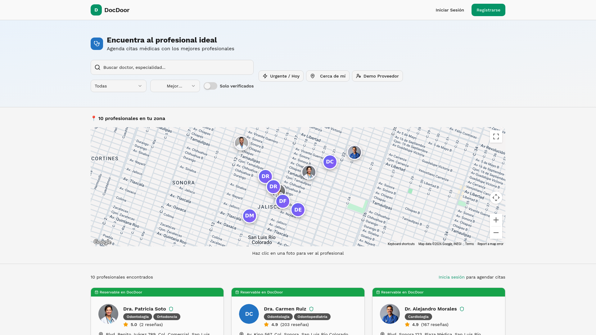Image resolution: width=596 pixels, height=335 pixels.
Task: Select the DE map marker
Action: tap(298, 210)
